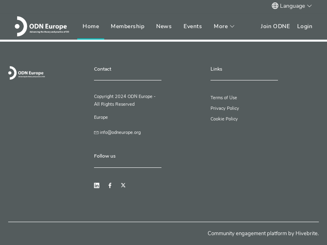327x245 pixels.
Task: View the Privacy Policy link
Action: (224, 108)
